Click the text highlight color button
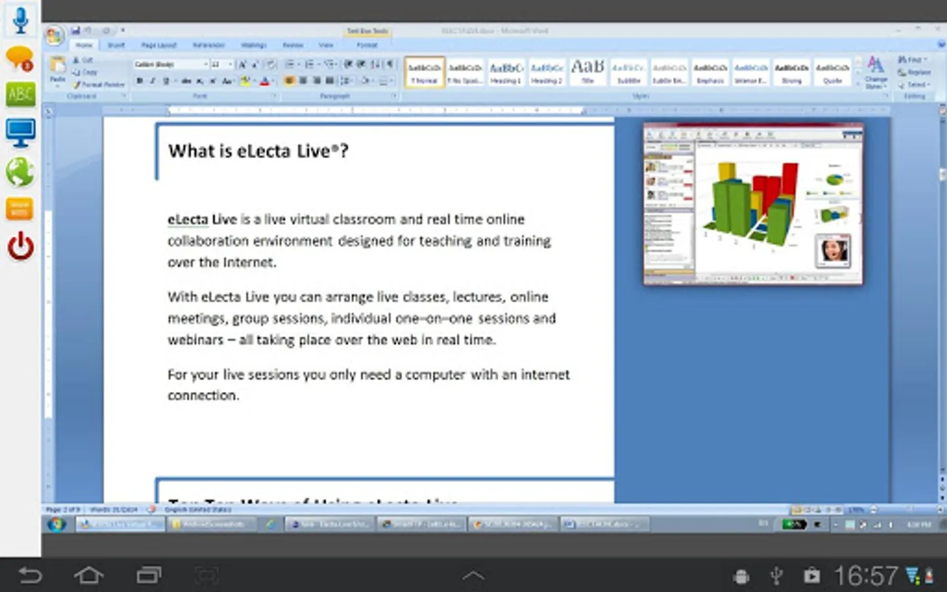 click(245, 81)
